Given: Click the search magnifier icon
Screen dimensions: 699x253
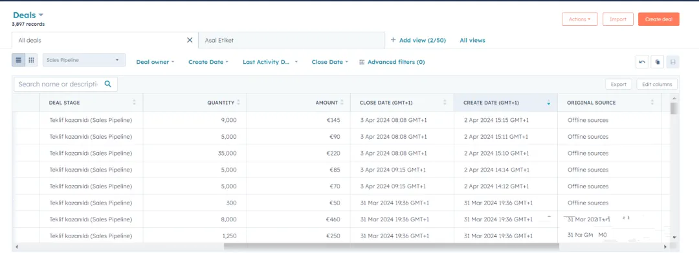Looking at the screenshot, I should (x=108, y=84).
